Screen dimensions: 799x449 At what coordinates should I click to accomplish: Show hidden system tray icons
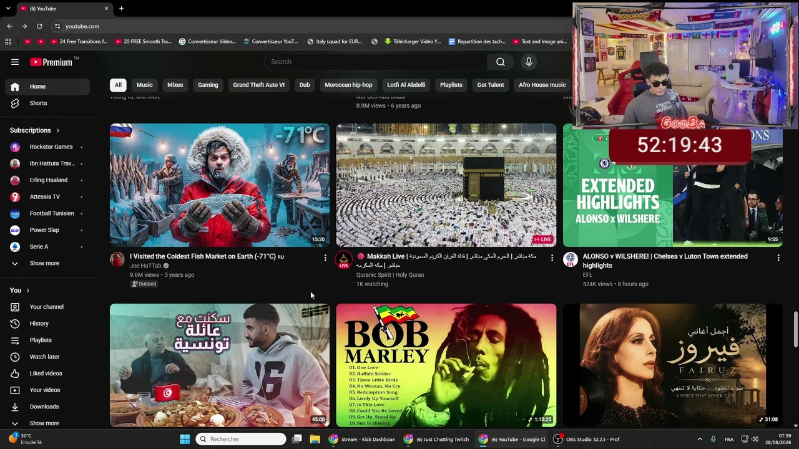[x=700, y=439]
